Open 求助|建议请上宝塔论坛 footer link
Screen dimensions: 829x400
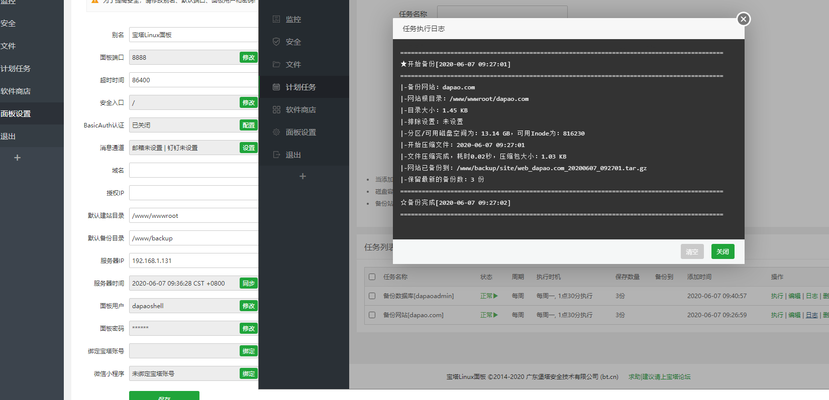pyautogui.click(x=659, y=376)
